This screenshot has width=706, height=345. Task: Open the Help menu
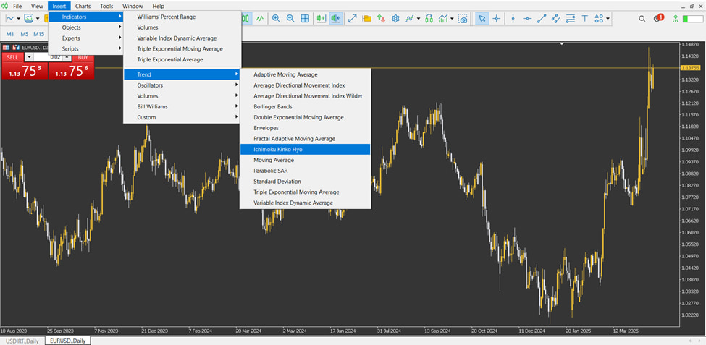click(159, 7)
